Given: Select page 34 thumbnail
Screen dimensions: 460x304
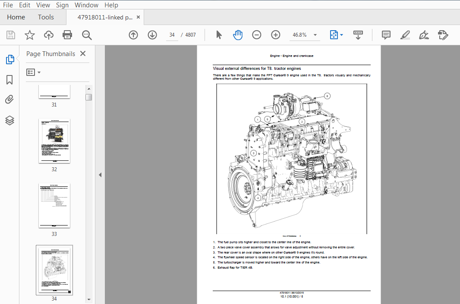Looking at the screenshot, I should pyautogui.click(x=54, y=270).
